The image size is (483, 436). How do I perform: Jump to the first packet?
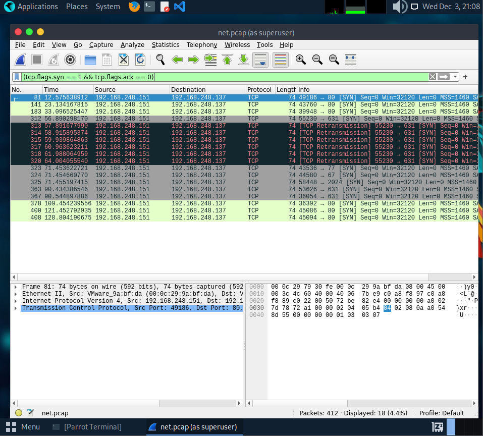click(227, 60)
